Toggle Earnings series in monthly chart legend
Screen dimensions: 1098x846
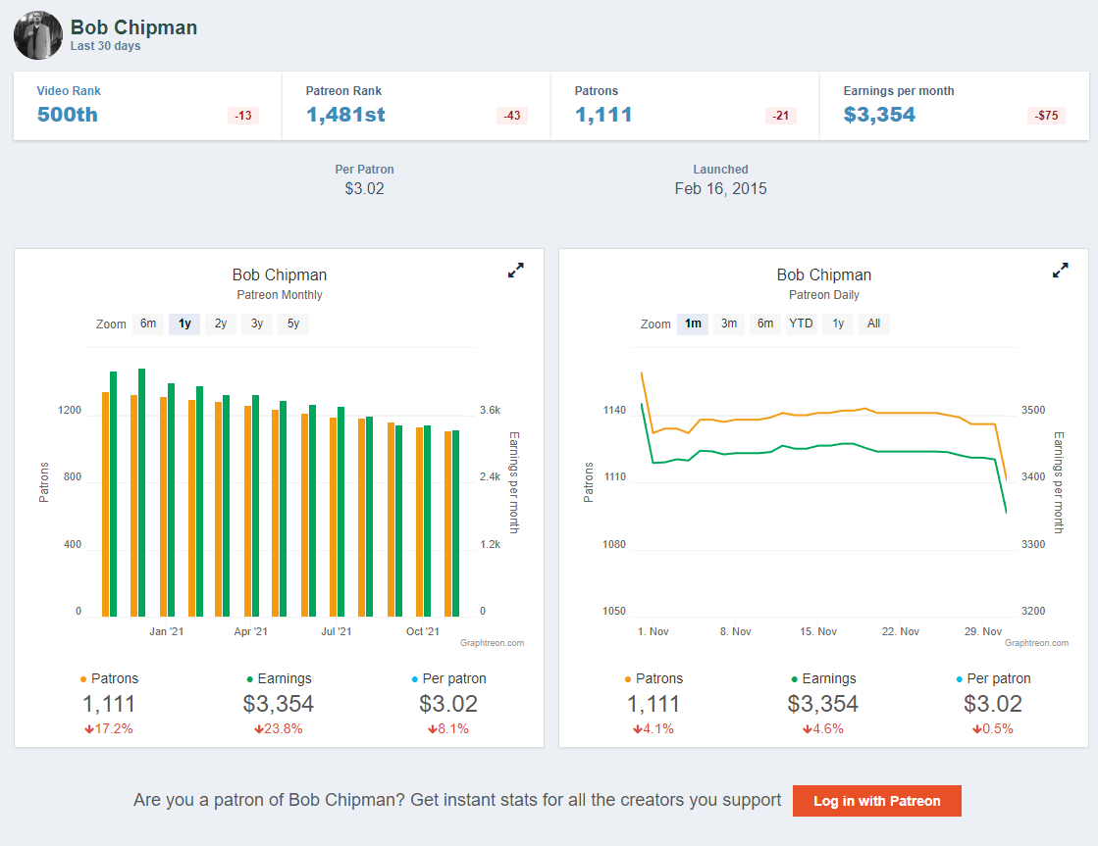point(279,678)
